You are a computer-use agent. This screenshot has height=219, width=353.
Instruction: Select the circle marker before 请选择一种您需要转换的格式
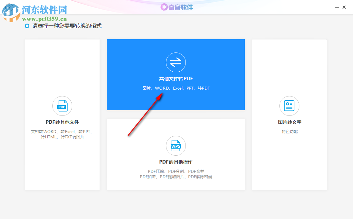[27, 26]
